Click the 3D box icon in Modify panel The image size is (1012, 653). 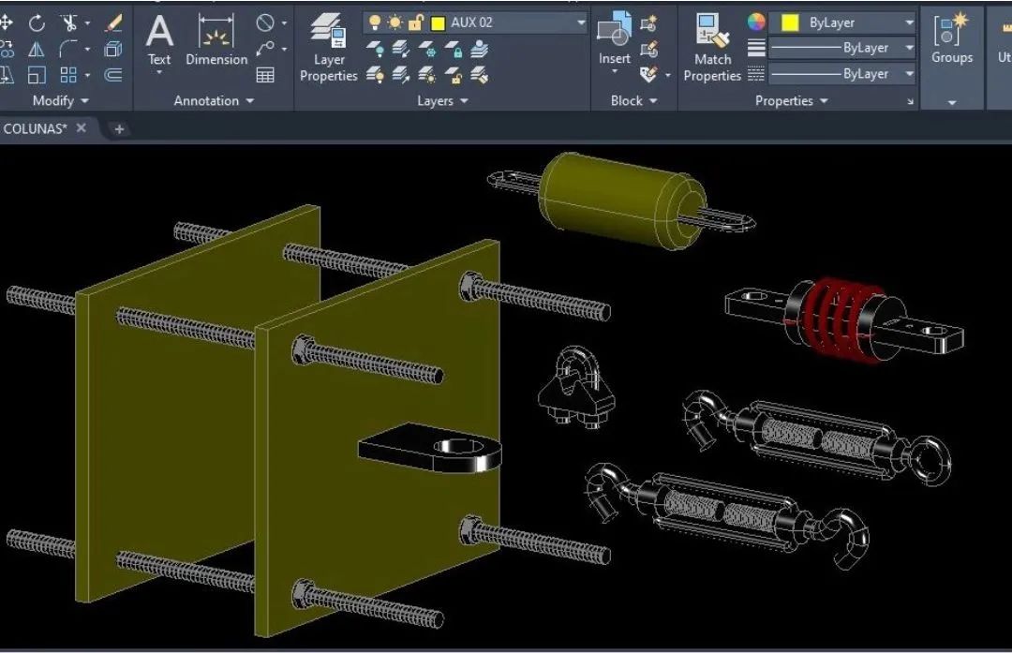[x=113, y=49]
